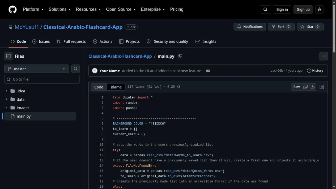Open the Resources dropdown menu
Viewport: 336px width, 189px height.
[88, 9]
